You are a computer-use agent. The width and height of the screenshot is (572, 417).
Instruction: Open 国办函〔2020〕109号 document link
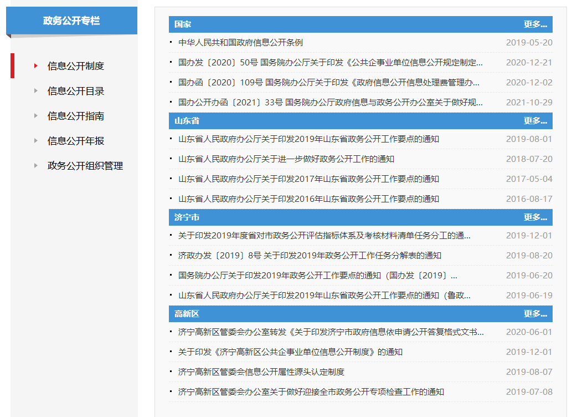pos(329,83)
